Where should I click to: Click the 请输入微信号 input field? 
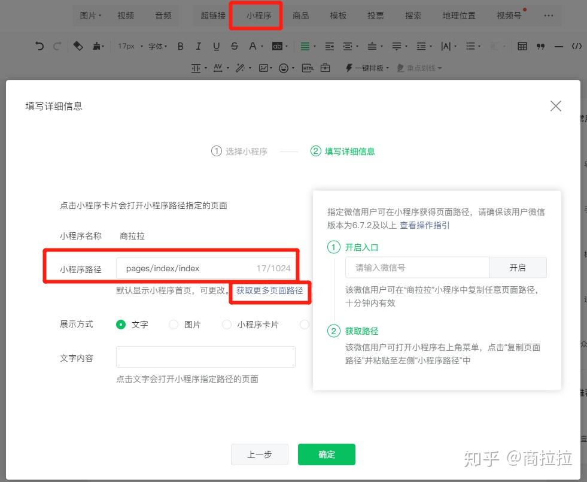pos(417,268)
